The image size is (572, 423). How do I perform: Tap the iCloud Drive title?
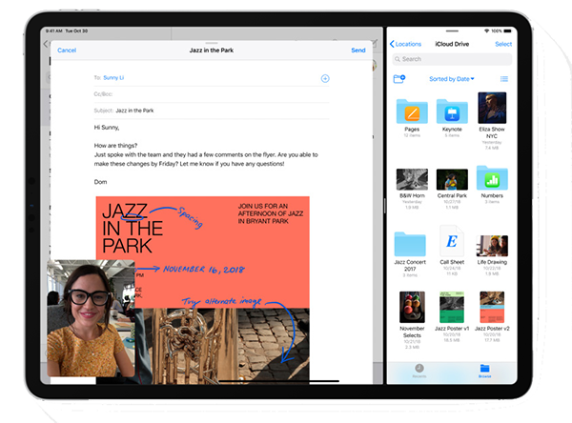(452, 44)
